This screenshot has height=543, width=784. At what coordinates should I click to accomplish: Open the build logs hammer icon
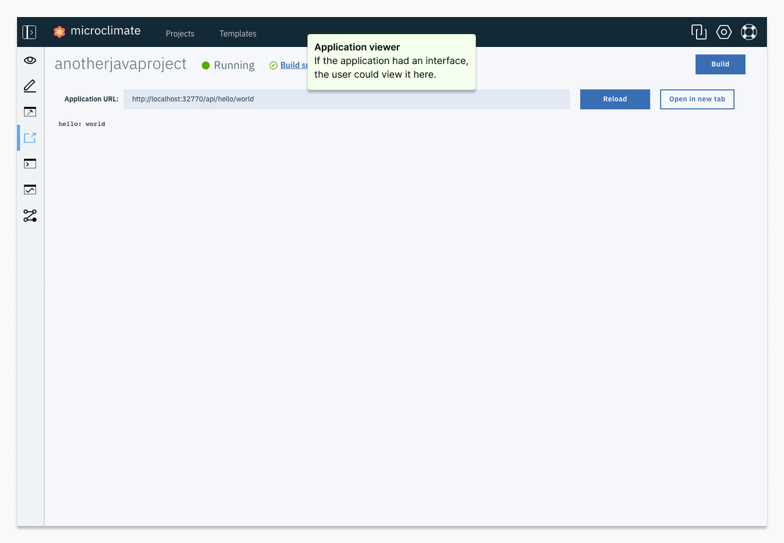(30, 112)
